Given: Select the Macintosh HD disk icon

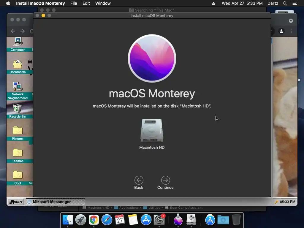Looking at the screenshot, I should coord(152,131).
